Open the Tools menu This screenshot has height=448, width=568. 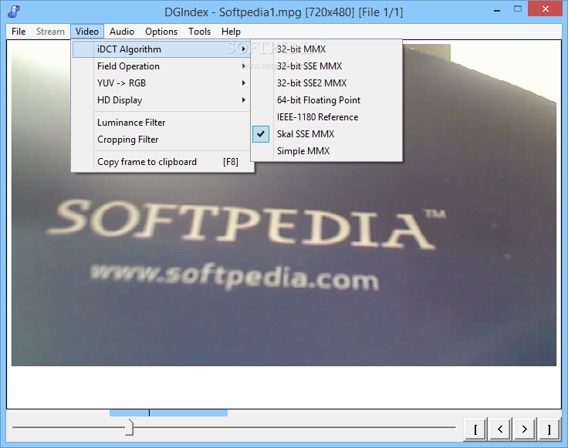[x=199, y=32]
